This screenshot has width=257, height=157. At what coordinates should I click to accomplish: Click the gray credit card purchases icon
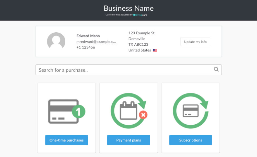[x=63, y=111]
